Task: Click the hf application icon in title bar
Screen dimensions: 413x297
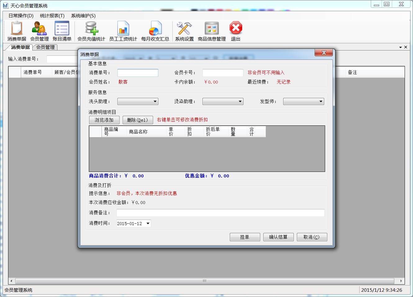Action: point(5,5)
